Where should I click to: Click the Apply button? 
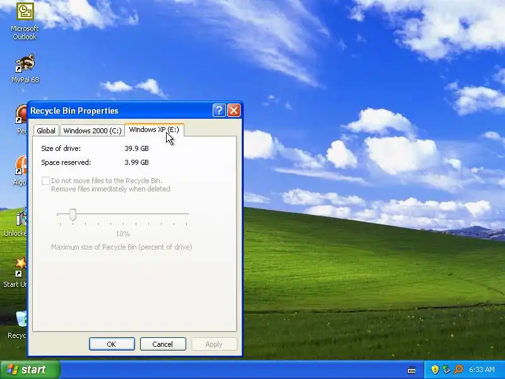click(214, 344)
